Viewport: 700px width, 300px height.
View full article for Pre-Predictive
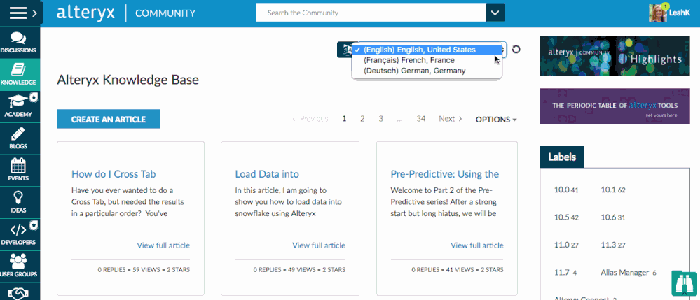[x=476, y=245]
